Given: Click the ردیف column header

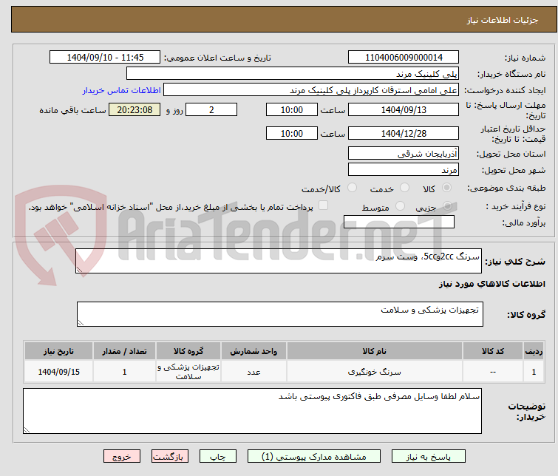Looking at the screenshot, I should coord(534,351).
